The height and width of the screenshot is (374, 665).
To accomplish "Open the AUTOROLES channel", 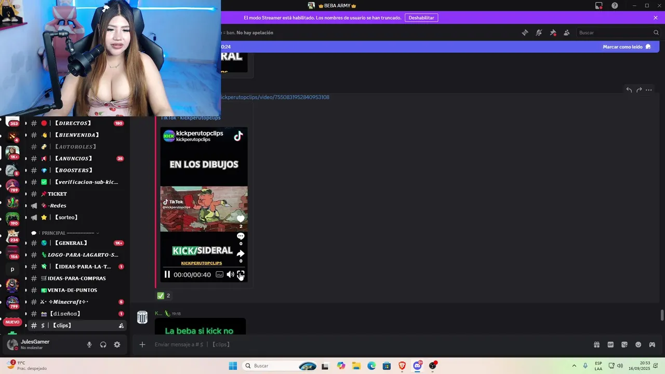I will [76, 147].
